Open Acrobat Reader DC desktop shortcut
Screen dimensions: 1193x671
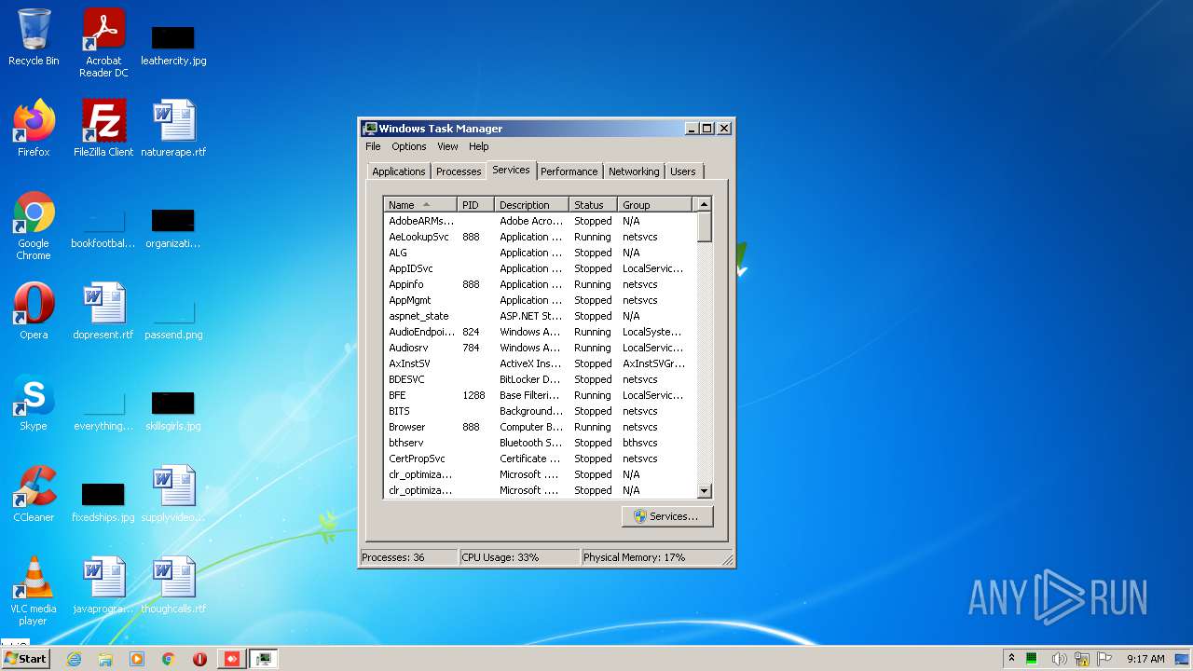[x=103, y=42]
